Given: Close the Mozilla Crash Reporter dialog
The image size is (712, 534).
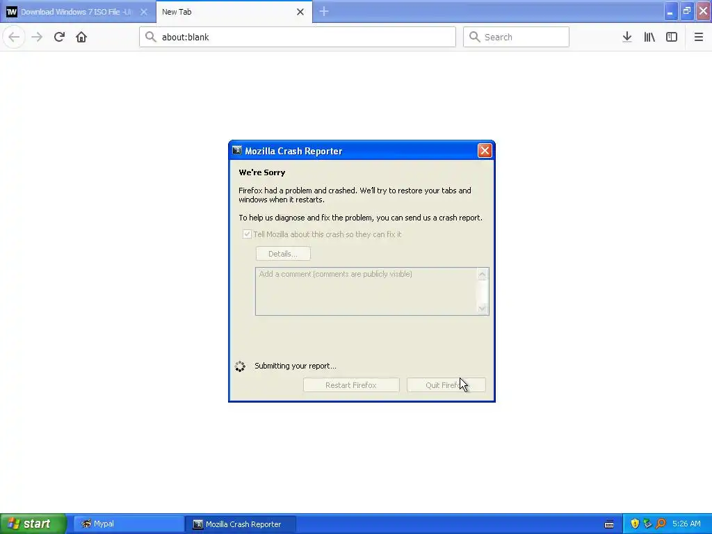Looking at the screenshot, I should click(x=485, y=150).
